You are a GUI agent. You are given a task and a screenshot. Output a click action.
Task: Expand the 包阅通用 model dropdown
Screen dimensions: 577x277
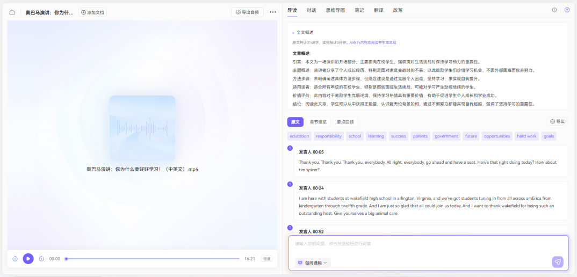coord(313,263)
